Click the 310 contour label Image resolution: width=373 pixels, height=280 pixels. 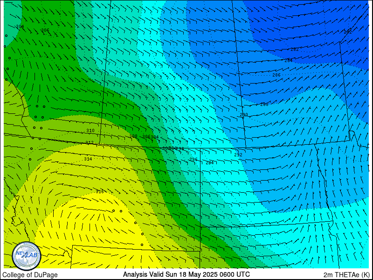coord(90,131)
